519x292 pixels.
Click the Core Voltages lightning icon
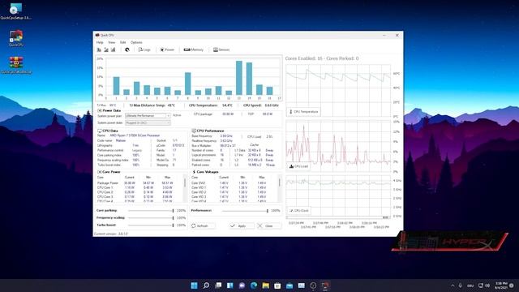194,172
